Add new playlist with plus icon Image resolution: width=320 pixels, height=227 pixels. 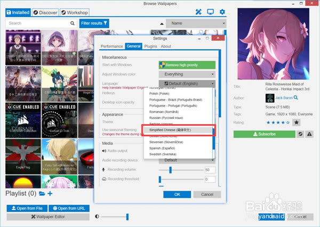point(50,193)
